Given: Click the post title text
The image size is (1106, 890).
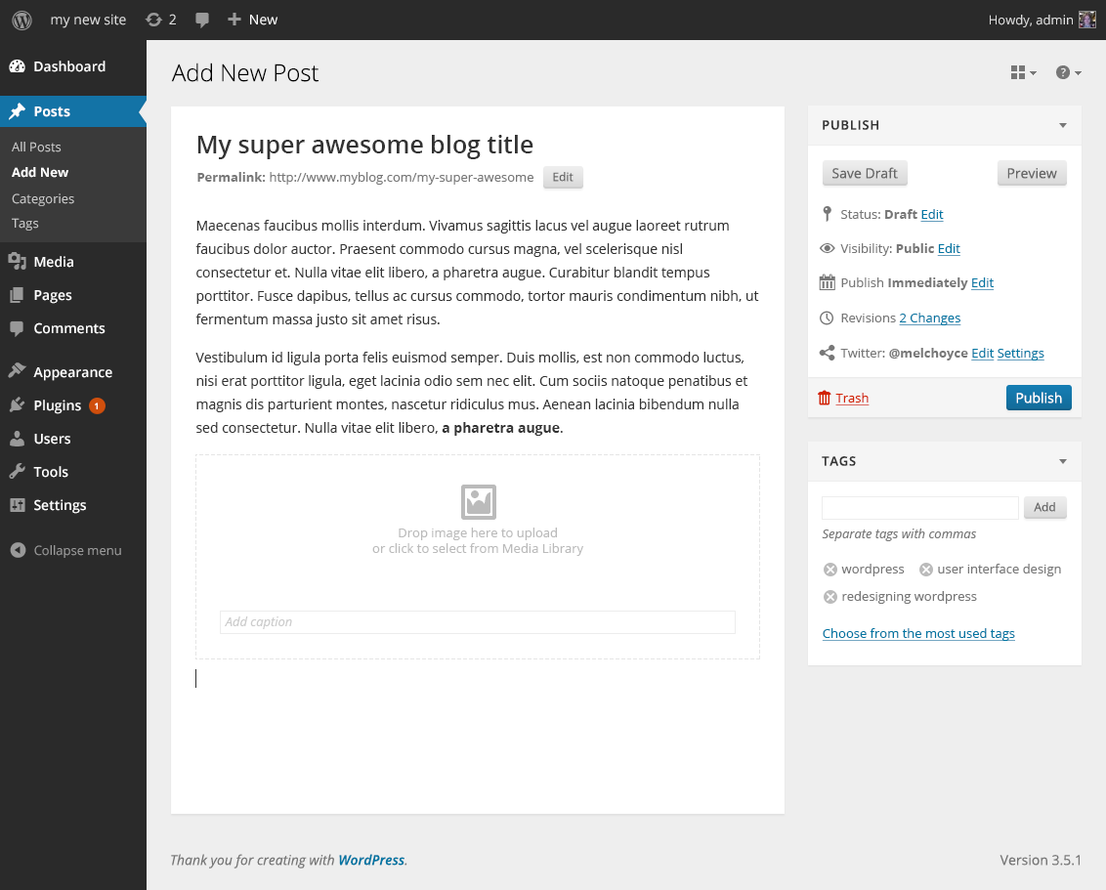Looking at the screenshot, I should [x=364, y=145].
